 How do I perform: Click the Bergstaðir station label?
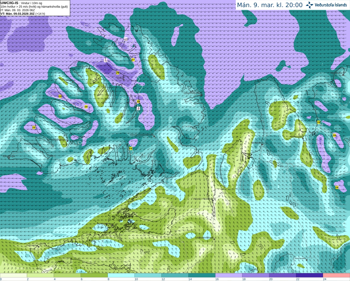coord(297,136)
